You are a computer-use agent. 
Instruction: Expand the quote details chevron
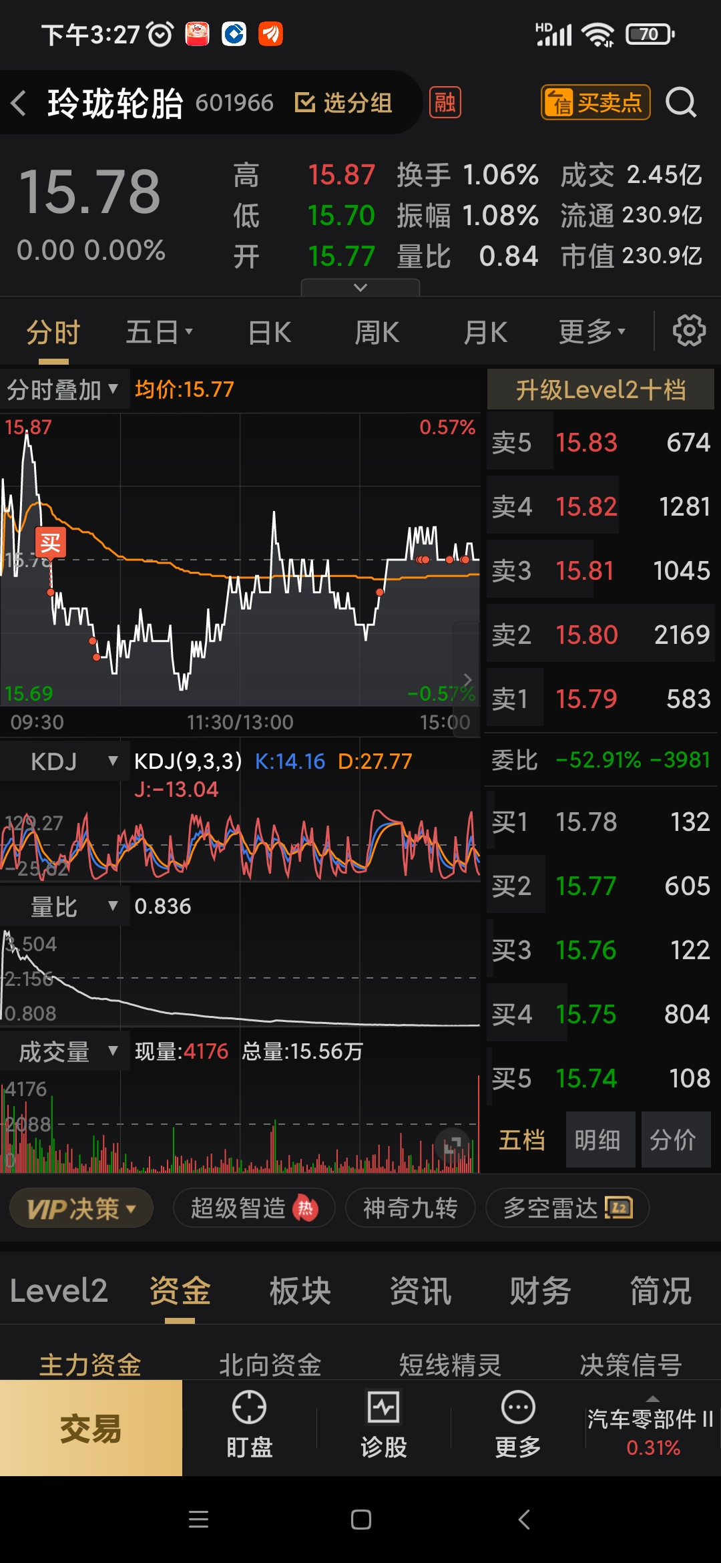[360, 287]
